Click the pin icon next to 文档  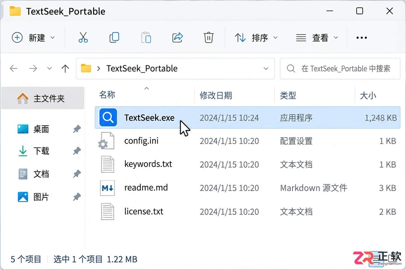[77, 174]
